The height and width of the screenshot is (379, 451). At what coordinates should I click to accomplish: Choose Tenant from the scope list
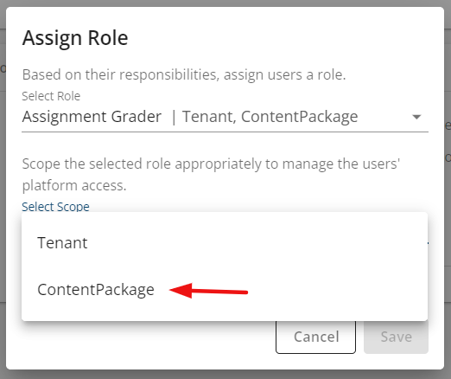click(225, 243)
